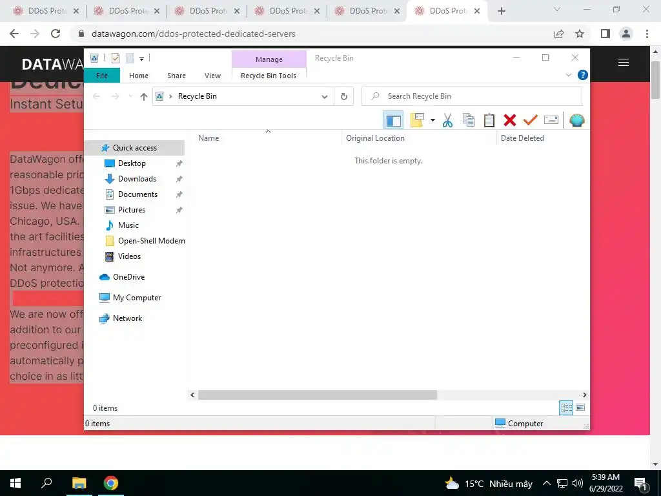
Task: Click the Recycle Bin address bar path
Action: (198, 96)
